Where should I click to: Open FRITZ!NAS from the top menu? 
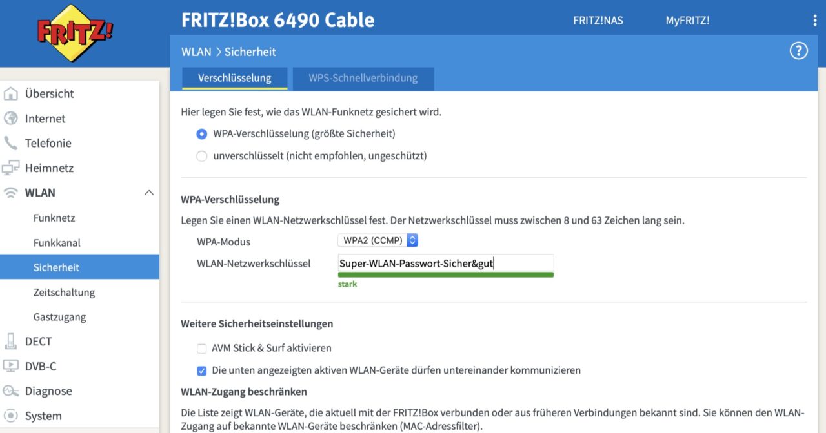(598, 20)
